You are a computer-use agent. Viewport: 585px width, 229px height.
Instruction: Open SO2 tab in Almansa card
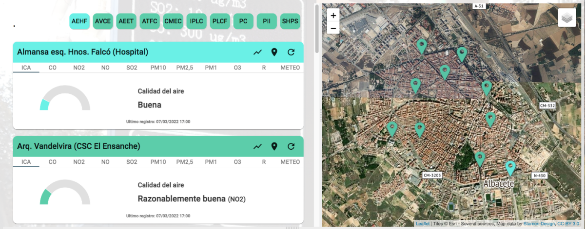(132, 67)
